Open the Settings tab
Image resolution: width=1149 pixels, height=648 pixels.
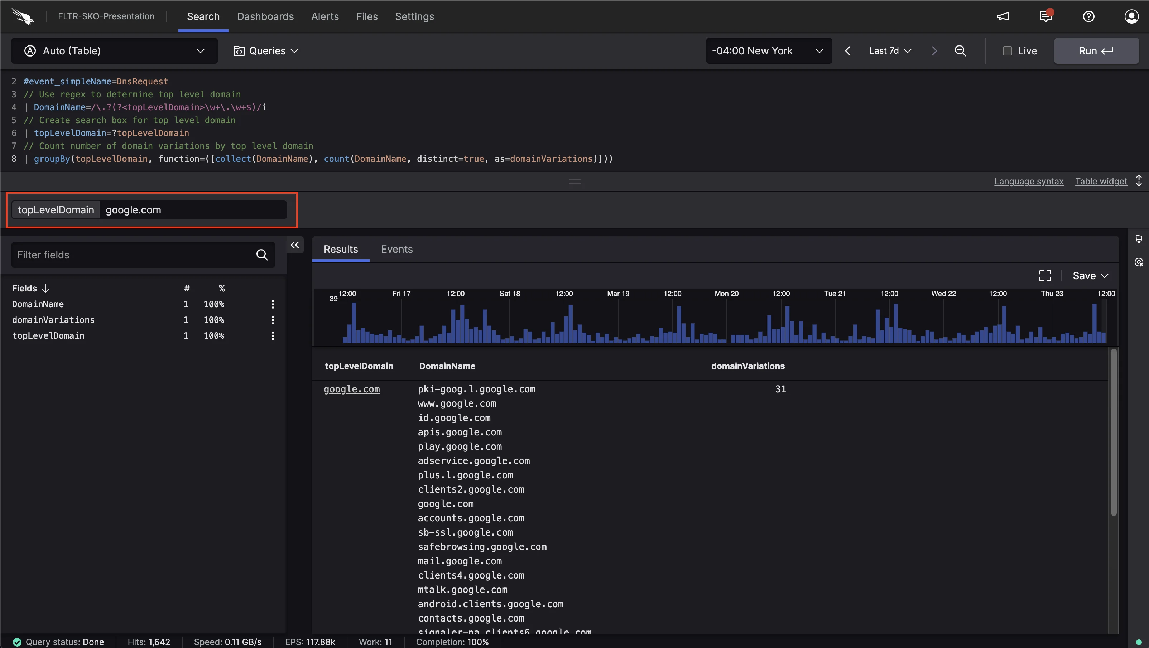click(x=414, y=16)
